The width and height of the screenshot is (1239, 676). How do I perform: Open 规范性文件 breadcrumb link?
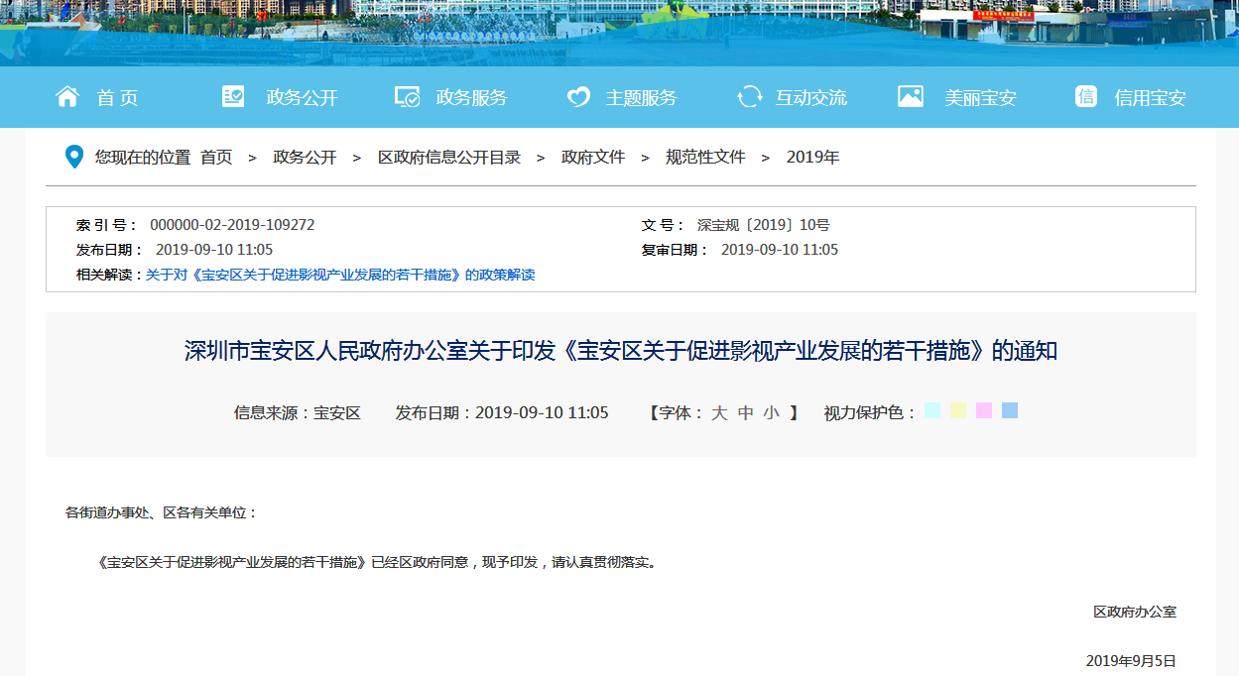point(704,157)
